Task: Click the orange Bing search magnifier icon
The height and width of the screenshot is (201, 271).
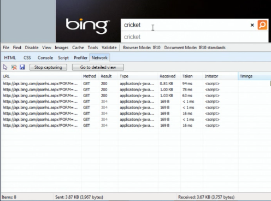Action: click(262, 25)
